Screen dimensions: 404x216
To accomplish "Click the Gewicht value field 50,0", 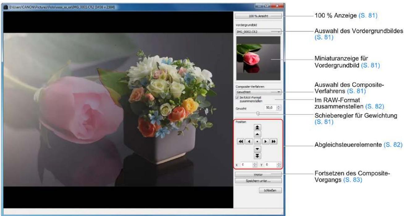I will (270, 107).
